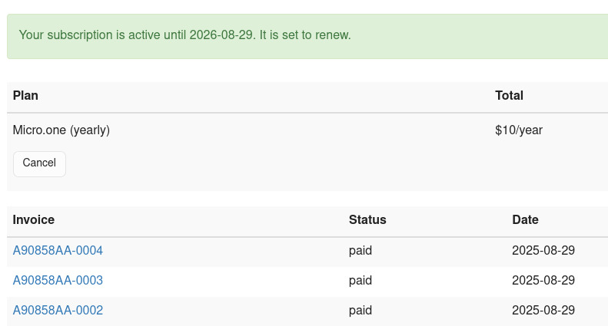The width and height of the screenshot is (608, 326).
Task: Click the Date column header
Action: tap(525, 220)
